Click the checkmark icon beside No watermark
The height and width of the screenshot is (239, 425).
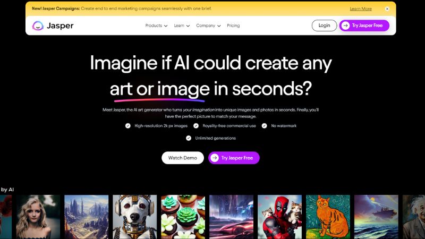(x=264, y=126)
